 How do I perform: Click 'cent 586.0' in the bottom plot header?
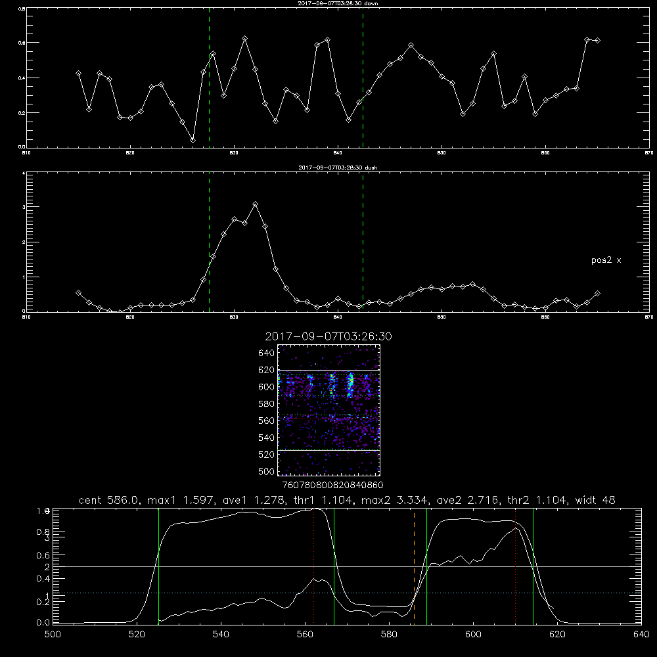[109, 500]
